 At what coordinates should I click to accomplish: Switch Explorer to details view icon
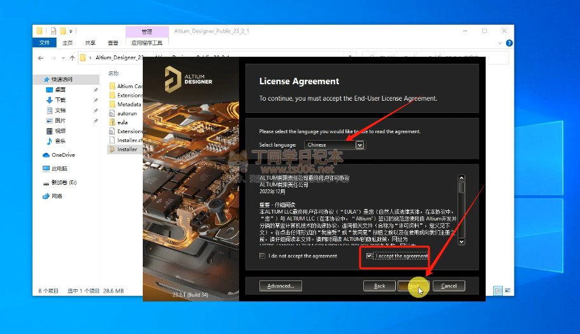tap(498, 291)
